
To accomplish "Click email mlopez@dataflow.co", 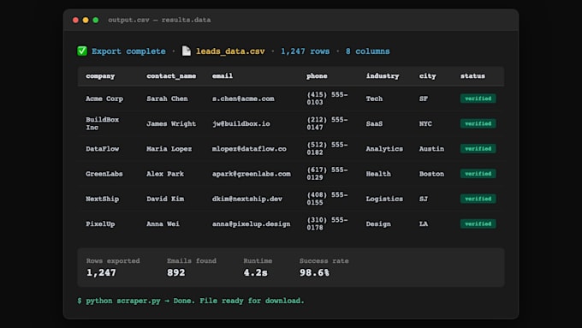I will click(x=249, y=148).
